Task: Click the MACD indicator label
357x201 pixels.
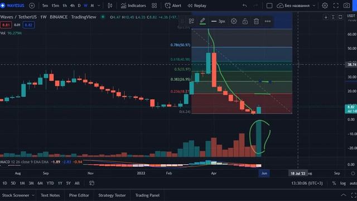Action: 5,162
